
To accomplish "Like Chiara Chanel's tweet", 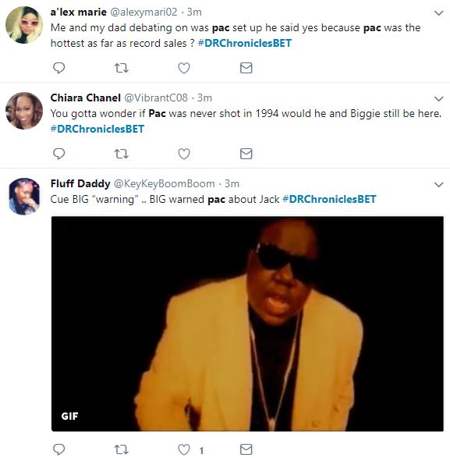I will [184, 154].
